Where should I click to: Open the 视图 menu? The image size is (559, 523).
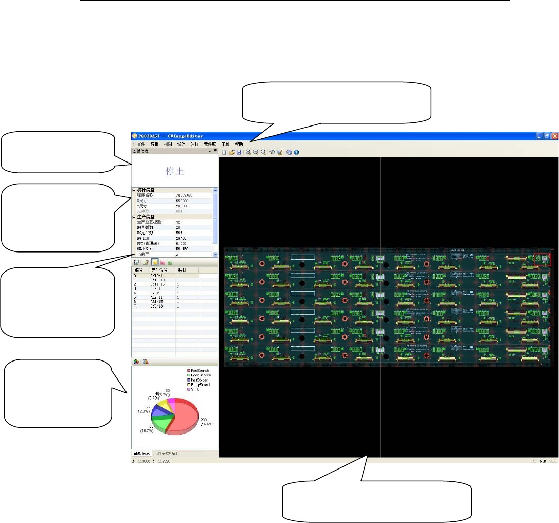click(x=168, y=144)
